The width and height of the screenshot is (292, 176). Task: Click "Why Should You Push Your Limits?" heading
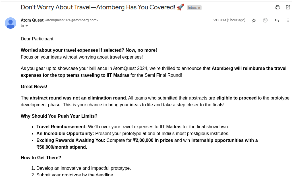click(x=59, y=116)
